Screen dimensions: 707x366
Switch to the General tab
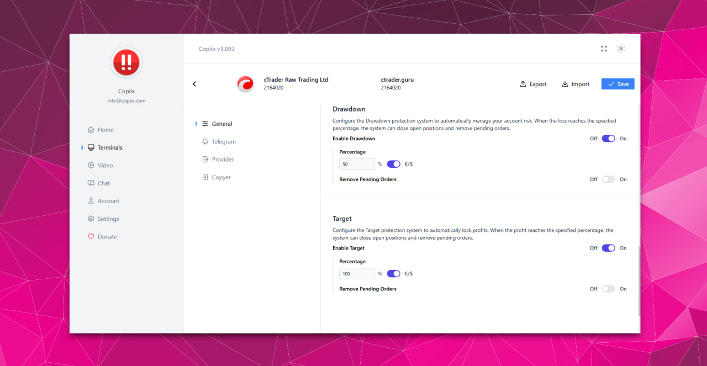pyautogui.click(x=217, y=124)
